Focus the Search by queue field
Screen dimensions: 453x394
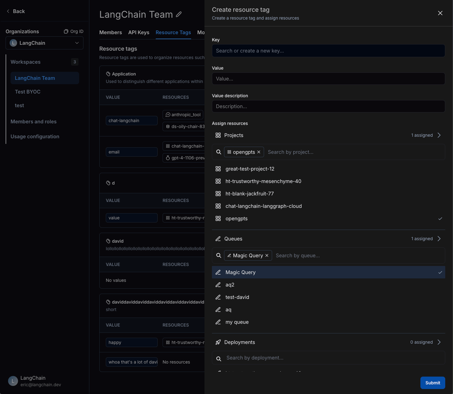[x=358, y=255]
